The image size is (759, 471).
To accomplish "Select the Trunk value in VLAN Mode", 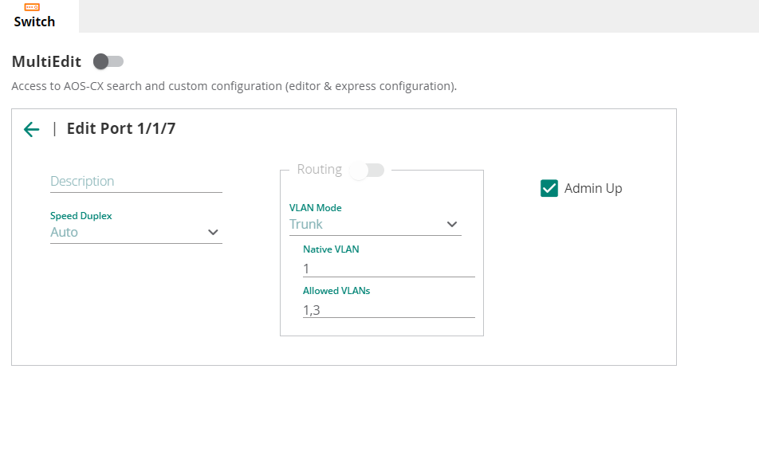I will (306, 224).
